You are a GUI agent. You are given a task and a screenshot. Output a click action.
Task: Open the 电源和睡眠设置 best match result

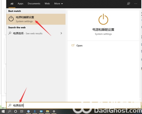pyautogui.click(x=36, y=19)
